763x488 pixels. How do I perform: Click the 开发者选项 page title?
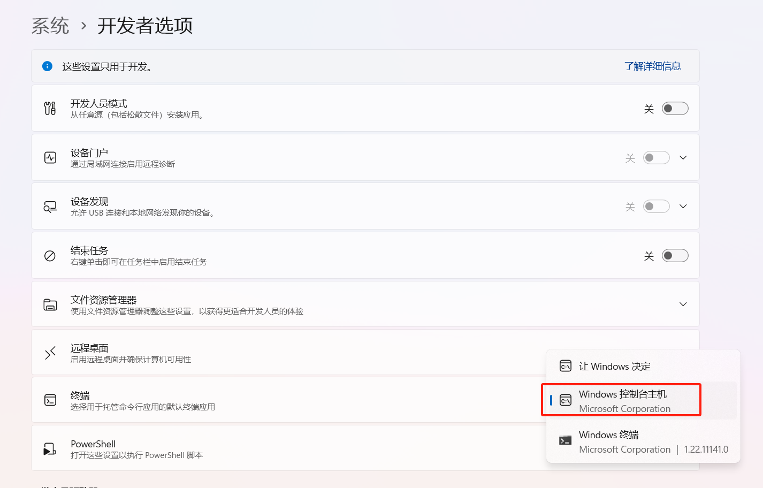(145, 26)
